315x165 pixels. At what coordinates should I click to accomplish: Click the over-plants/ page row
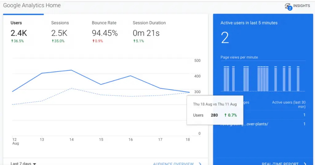click(x=263, y=124)
